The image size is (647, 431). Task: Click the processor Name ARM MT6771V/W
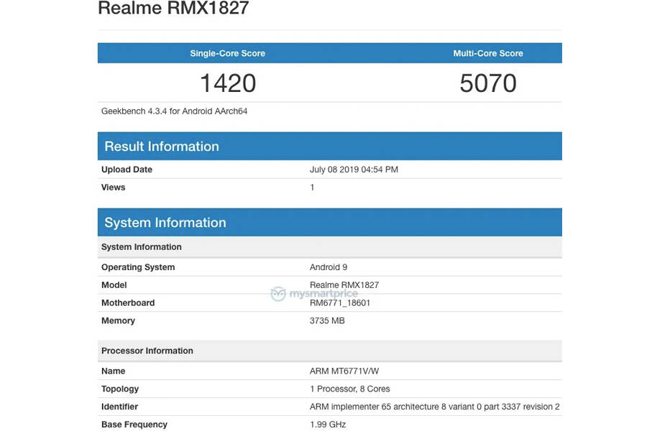click(x=344, y=371)
